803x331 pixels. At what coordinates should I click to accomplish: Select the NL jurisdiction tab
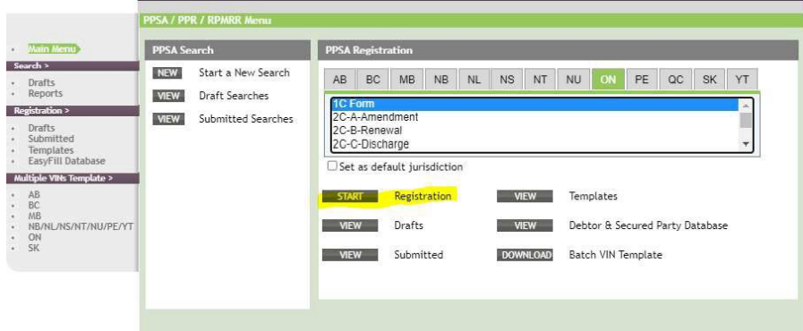click(x=474, y=80)
